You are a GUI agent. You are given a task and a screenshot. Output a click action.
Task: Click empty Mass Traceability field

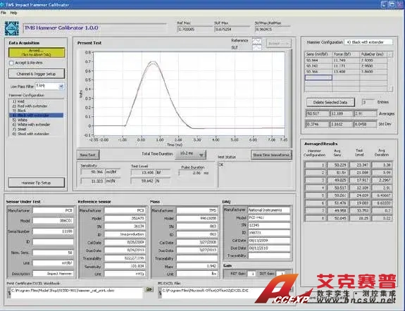pyautogui.click(x=197, y=258)
